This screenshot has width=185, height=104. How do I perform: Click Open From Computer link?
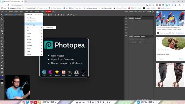click(x=63, y=60)
